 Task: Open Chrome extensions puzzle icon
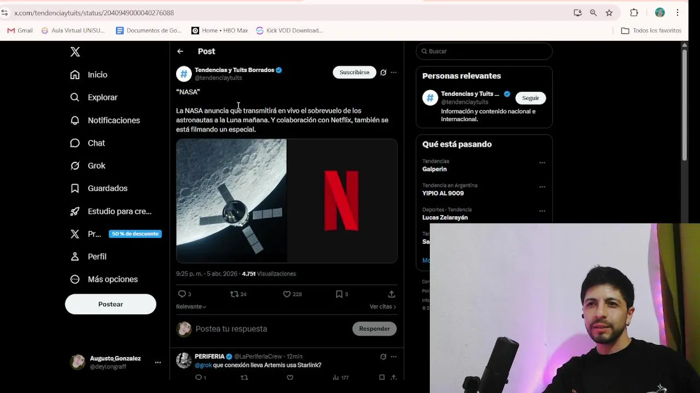tap(634, 13)
